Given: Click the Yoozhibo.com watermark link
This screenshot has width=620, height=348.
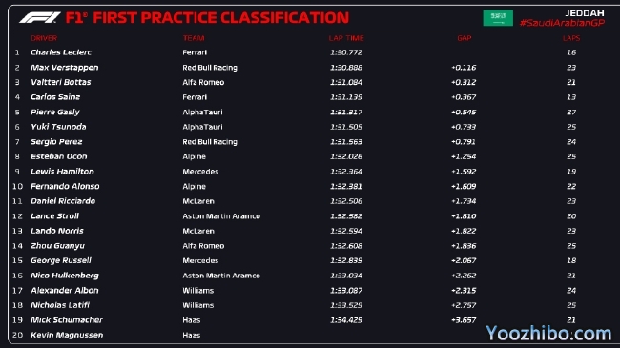Looking at the screenshot, I should click(x=548, y=334).
